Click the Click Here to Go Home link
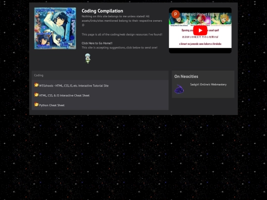The height and width of the screenshot is (200, 267). coord(97,43)
